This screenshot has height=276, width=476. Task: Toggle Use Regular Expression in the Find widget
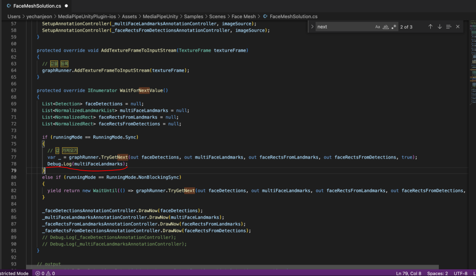(394, 26)
